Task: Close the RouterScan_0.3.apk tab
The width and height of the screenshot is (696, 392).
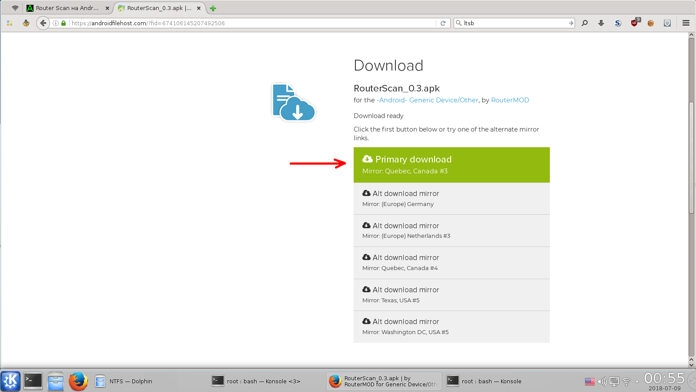Action: [199, 8]
